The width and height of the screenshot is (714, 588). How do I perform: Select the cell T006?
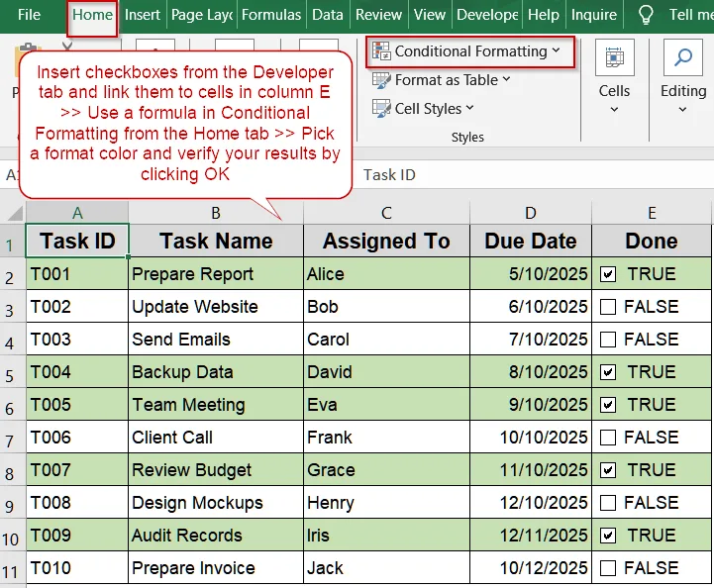pyautogui.click(x=77, y=438)
